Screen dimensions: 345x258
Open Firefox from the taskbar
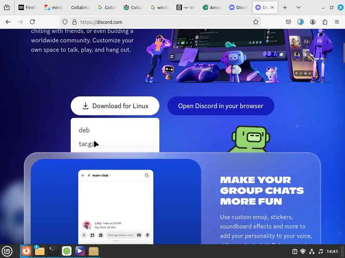[x=26, y=251]
